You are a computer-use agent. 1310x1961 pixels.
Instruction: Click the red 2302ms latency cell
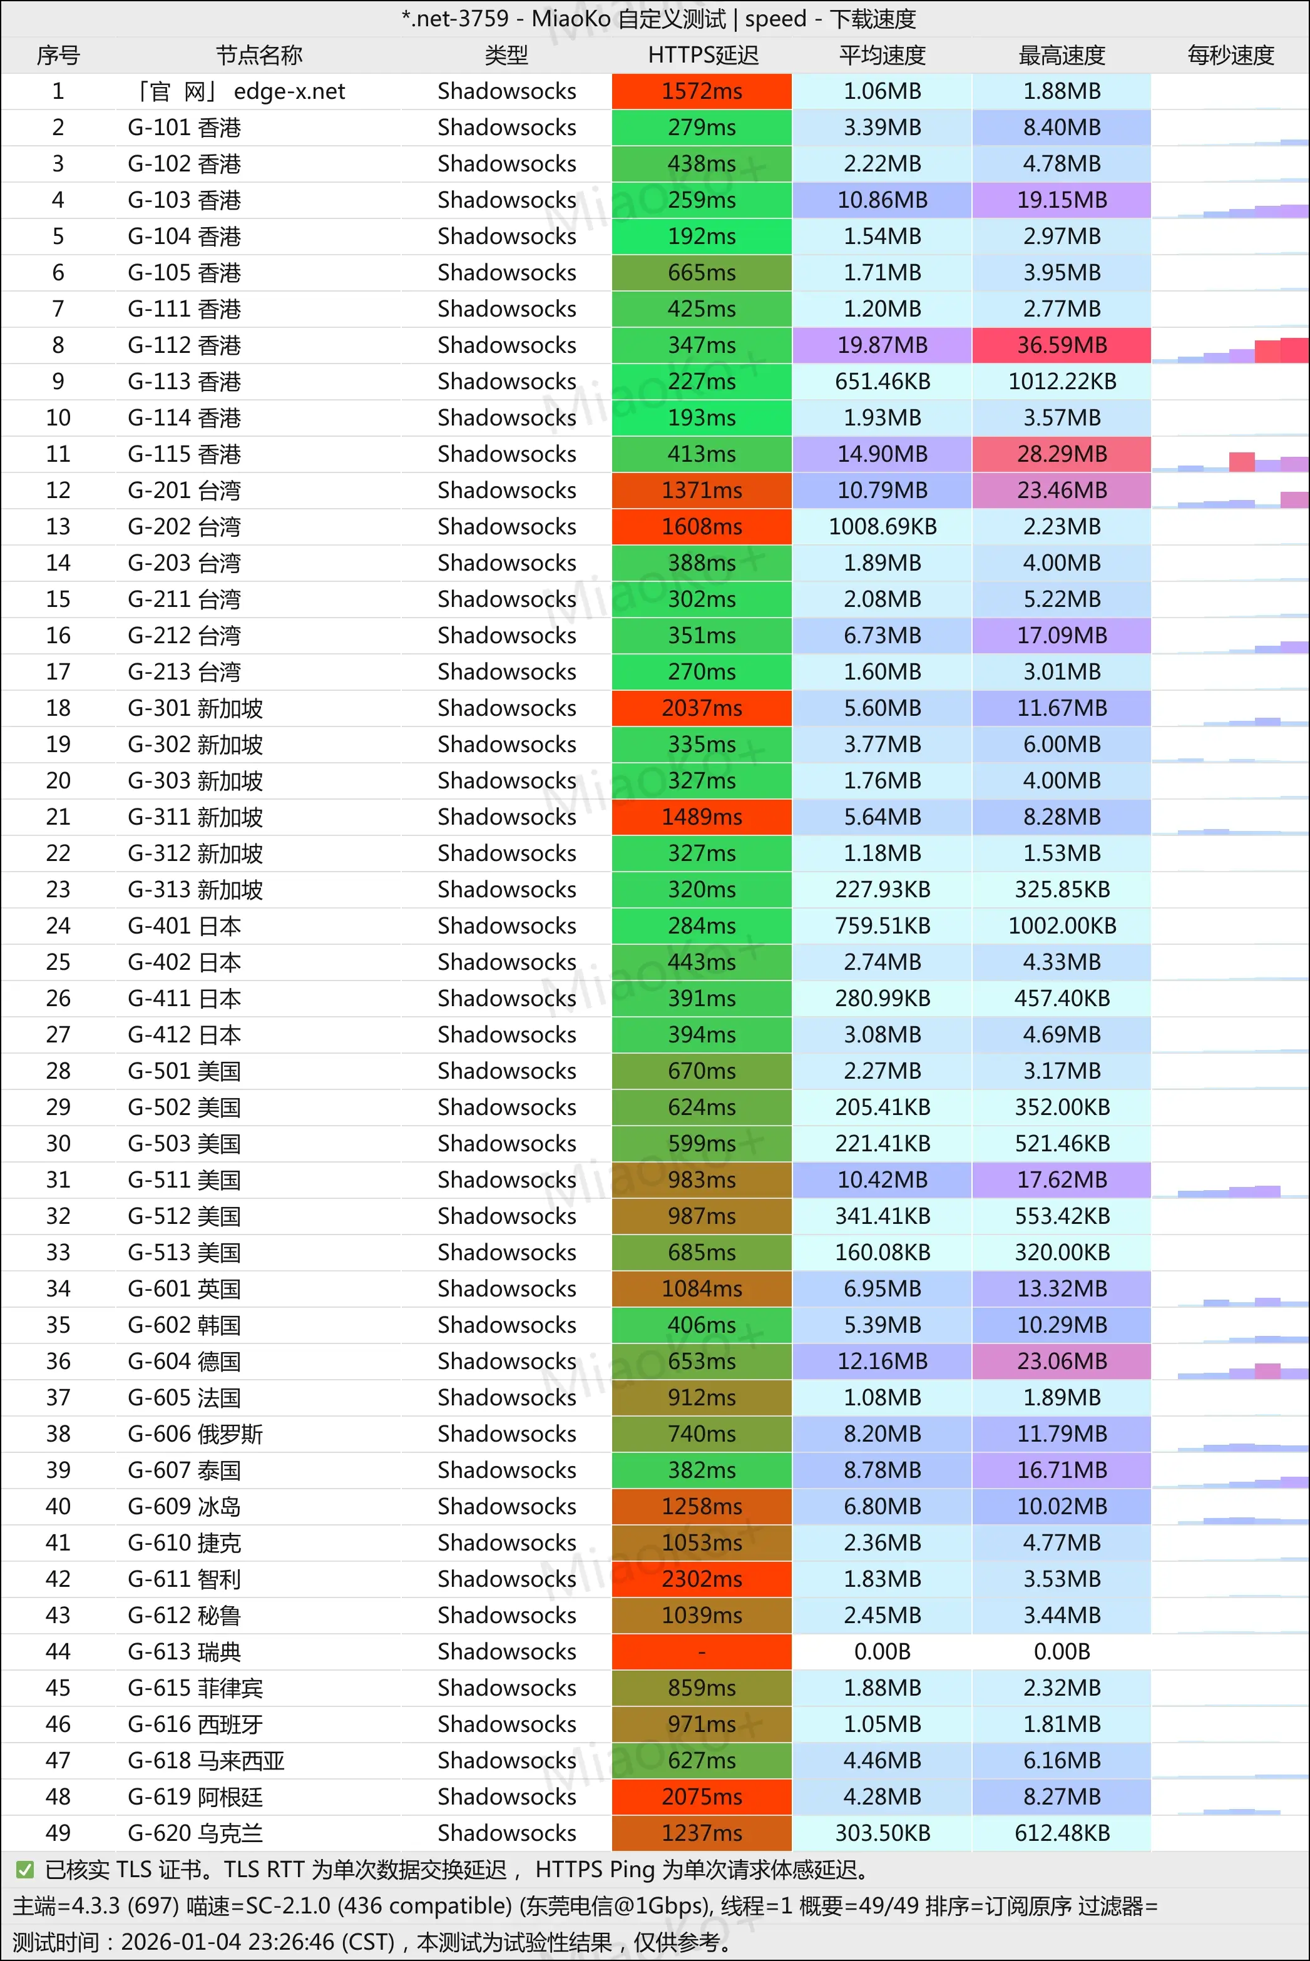(x=702, y=1579)
